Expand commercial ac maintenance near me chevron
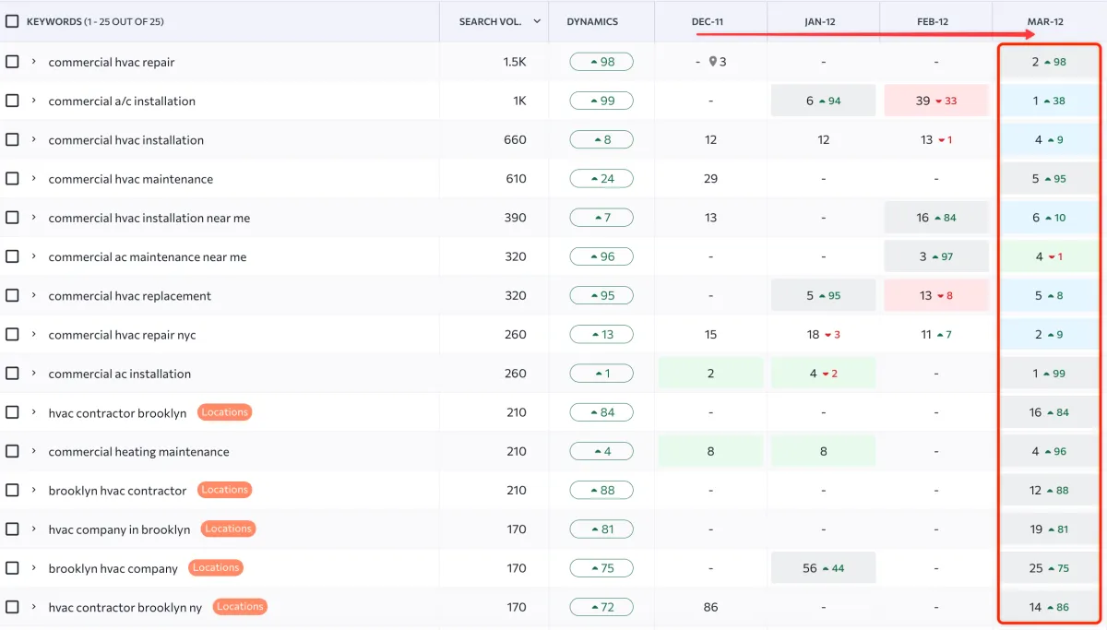Viewport: 1107px width, 630px height. (34, 256)
